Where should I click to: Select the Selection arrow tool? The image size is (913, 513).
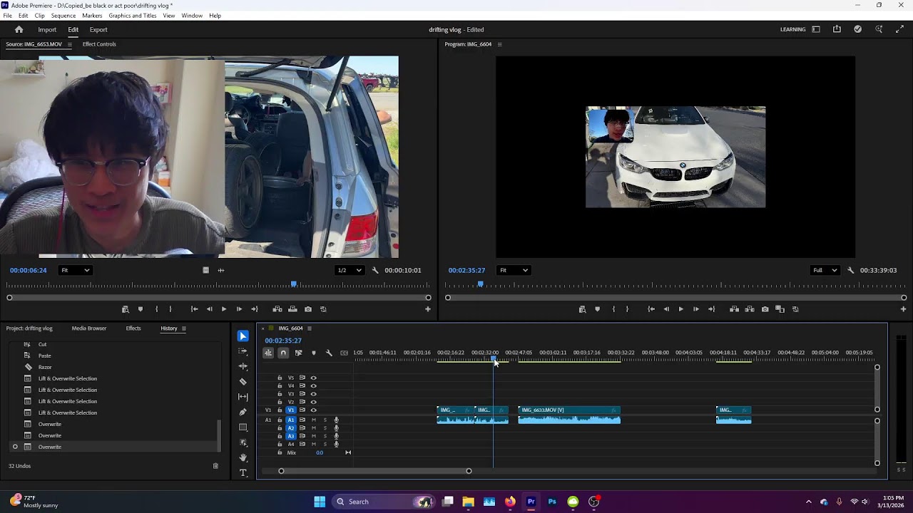click(x=243, y=336)
